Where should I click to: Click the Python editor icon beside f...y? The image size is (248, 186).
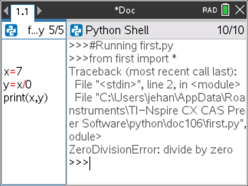click(x=11, y=30)
